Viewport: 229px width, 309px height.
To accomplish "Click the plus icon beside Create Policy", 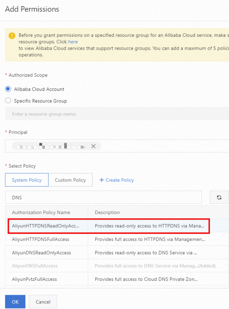I will point(101,180).
